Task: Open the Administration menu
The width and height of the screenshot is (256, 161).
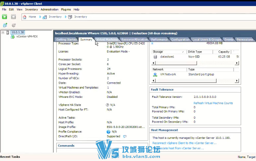Action: coord(49,10)
